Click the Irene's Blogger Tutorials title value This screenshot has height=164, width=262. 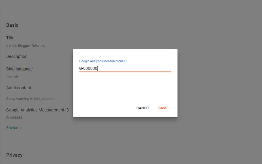(x=26, y=45)
